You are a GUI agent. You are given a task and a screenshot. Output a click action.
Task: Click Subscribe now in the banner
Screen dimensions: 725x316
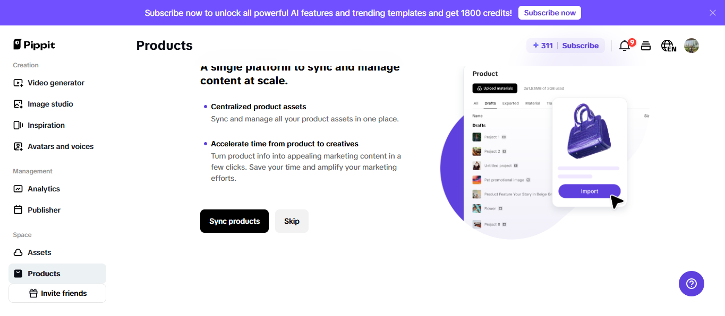coord(550,13)
